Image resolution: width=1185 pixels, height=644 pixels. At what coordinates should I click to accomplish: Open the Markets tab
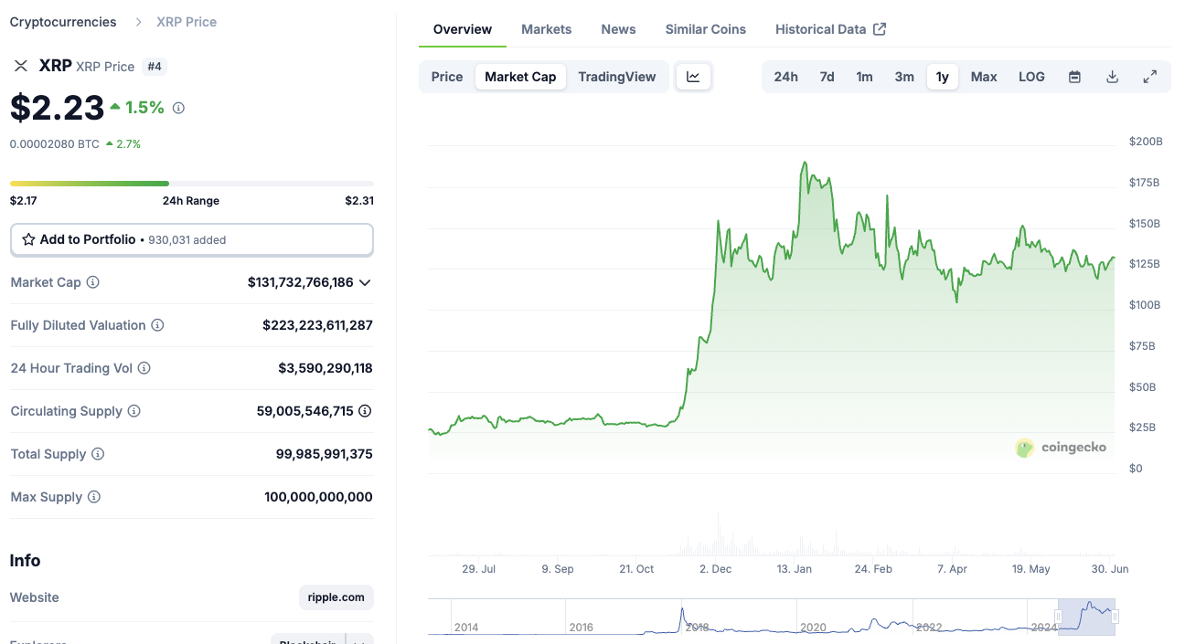click(x=547, y=29)
